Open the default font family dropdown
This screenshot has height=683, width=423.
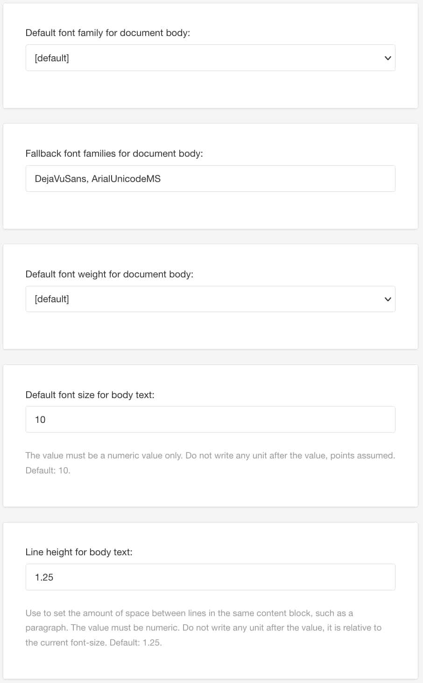point(210,58)
